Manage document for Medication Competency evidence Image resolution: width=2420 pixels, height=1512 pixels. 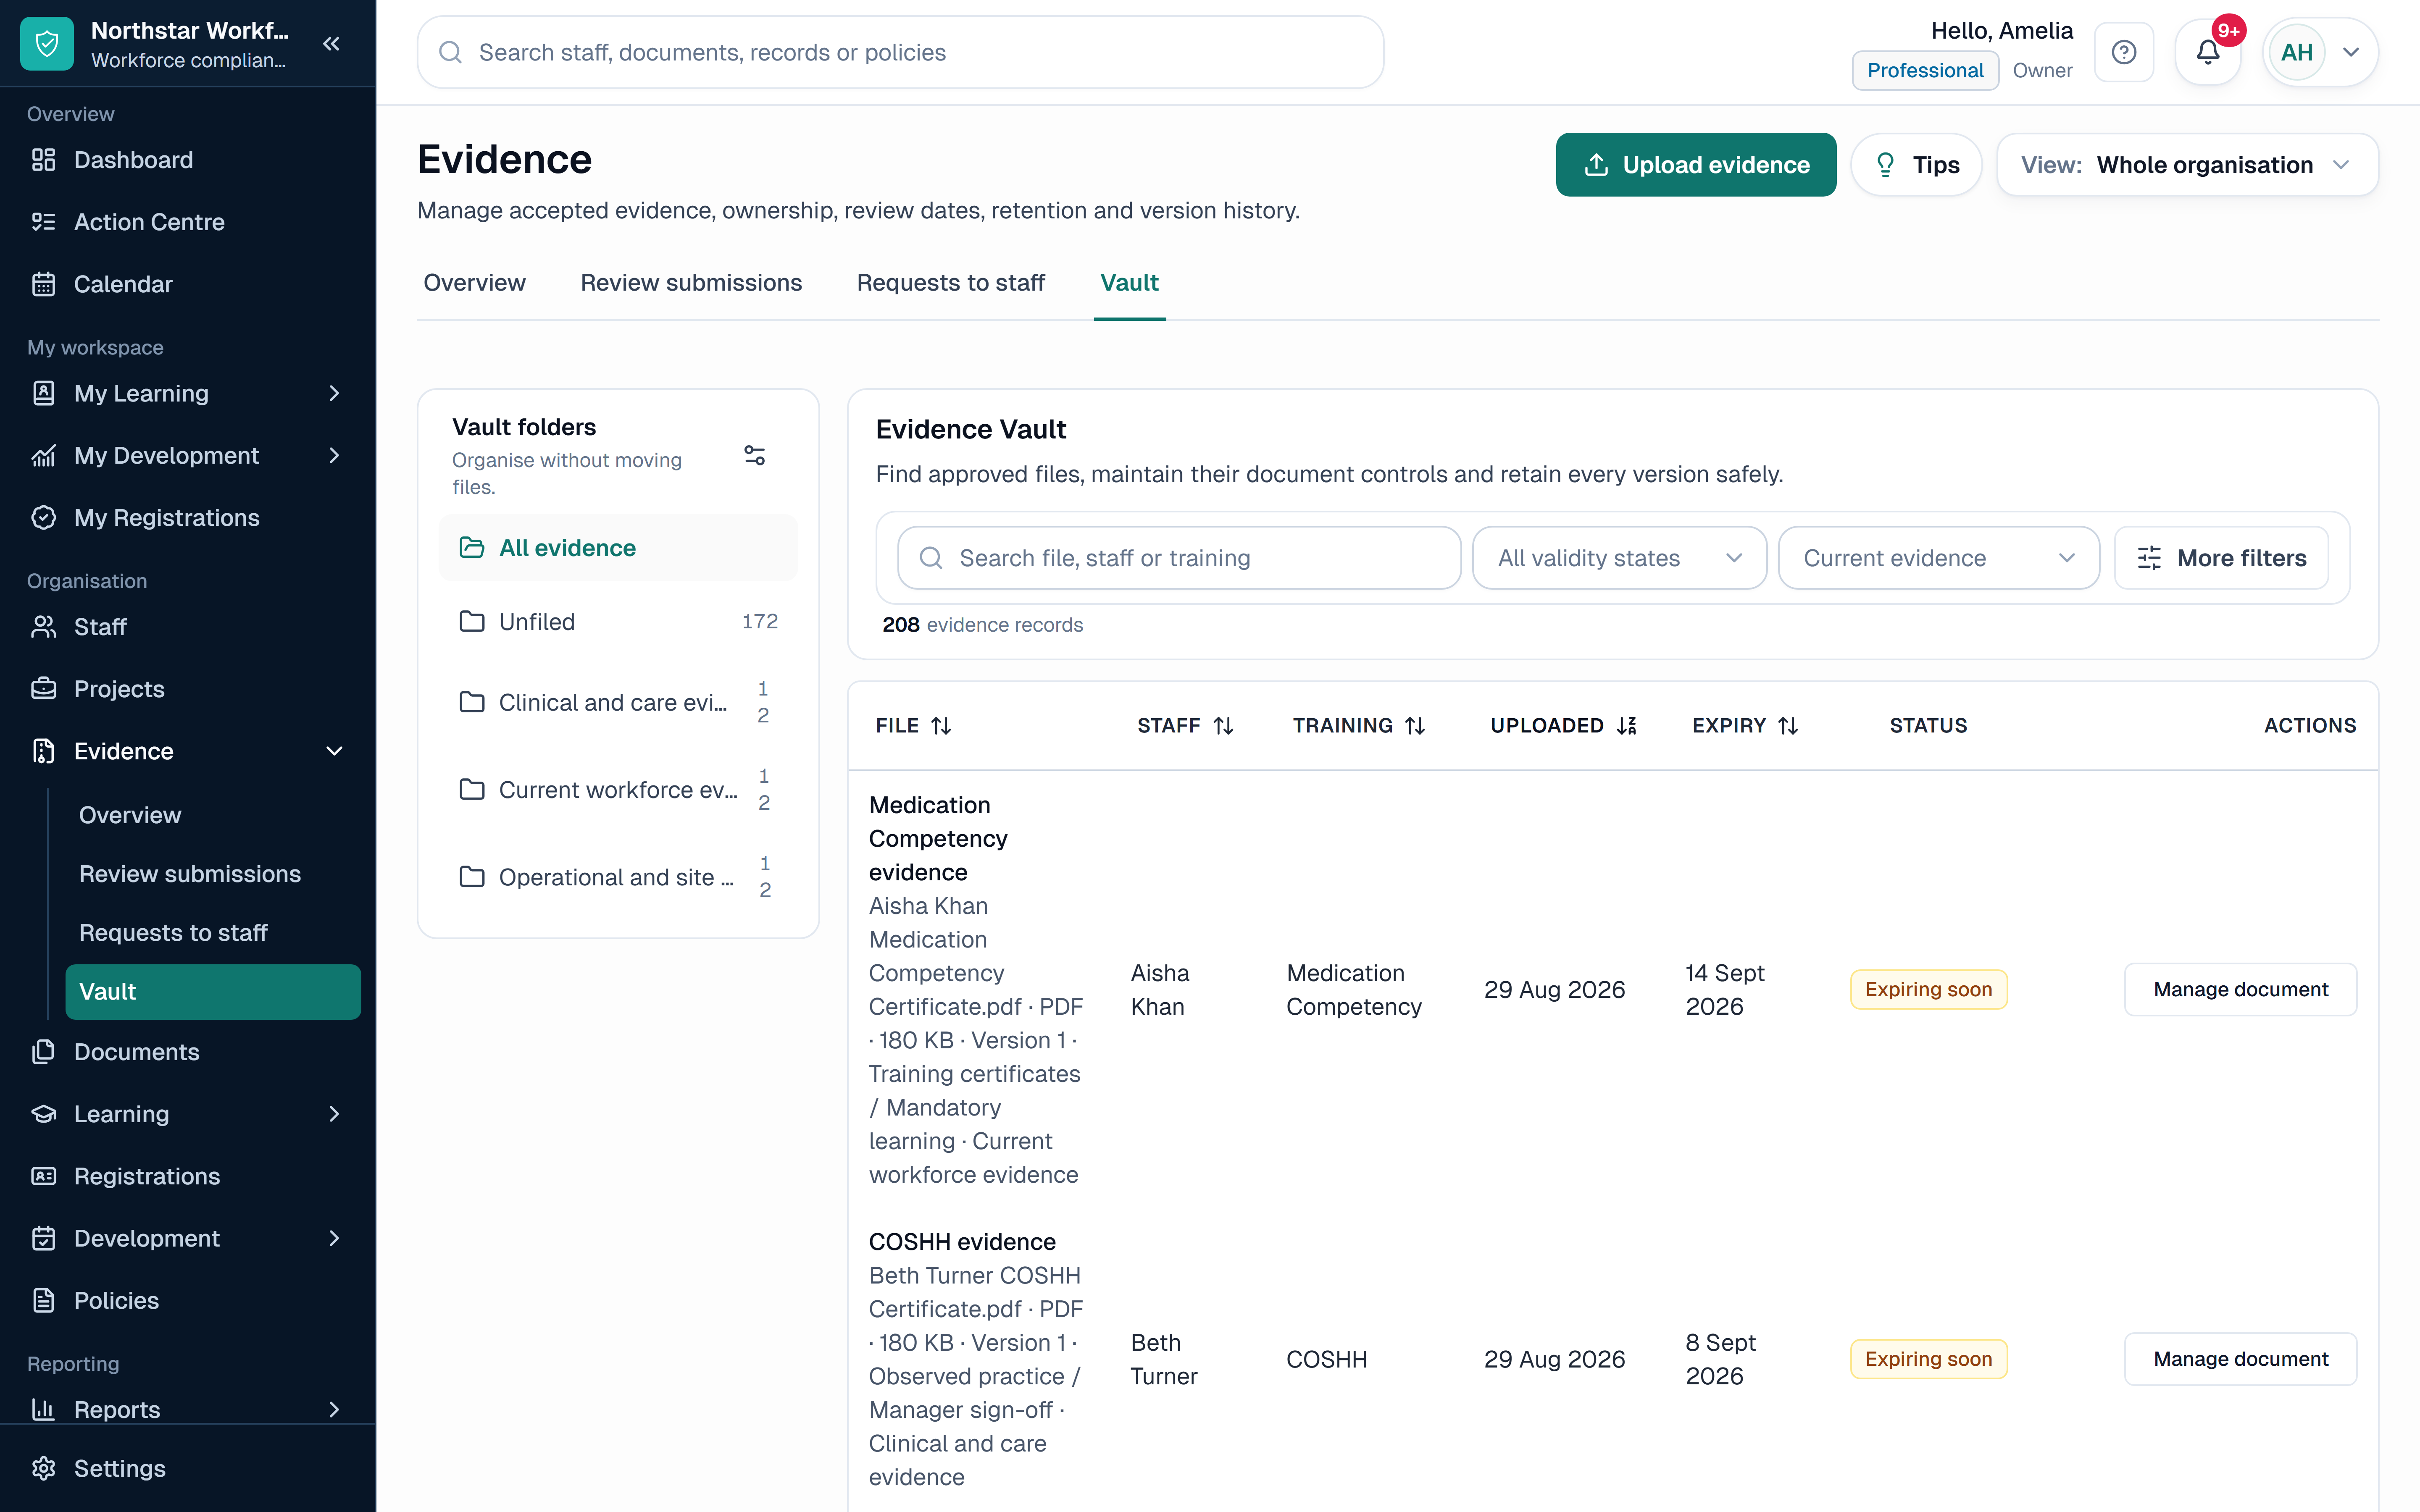pos(2240,989)
